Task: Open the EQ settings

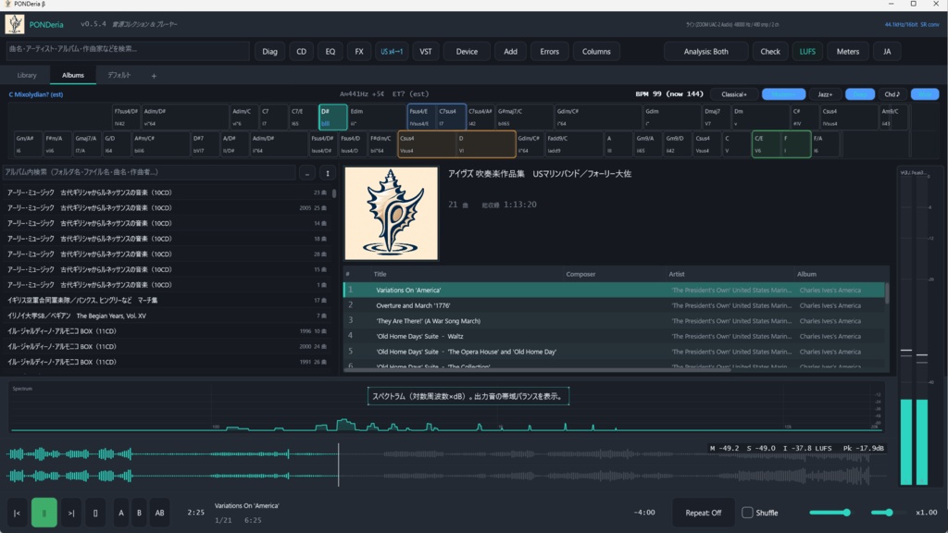Action: click(331, 52)
